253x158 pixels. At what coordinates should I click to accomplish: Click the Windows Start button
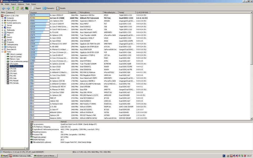(4, 156)
